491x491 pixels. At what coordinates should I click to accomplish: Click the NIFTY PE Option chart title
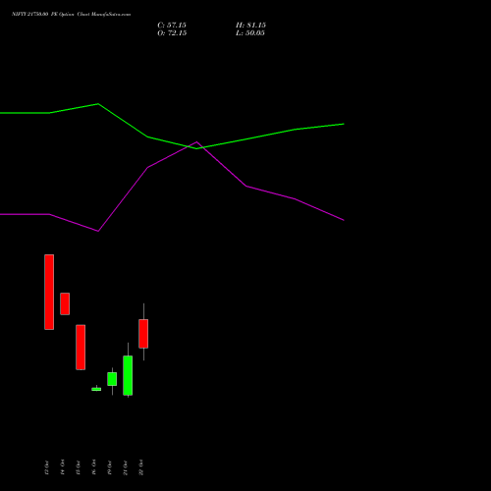click(x=71, y=14)
